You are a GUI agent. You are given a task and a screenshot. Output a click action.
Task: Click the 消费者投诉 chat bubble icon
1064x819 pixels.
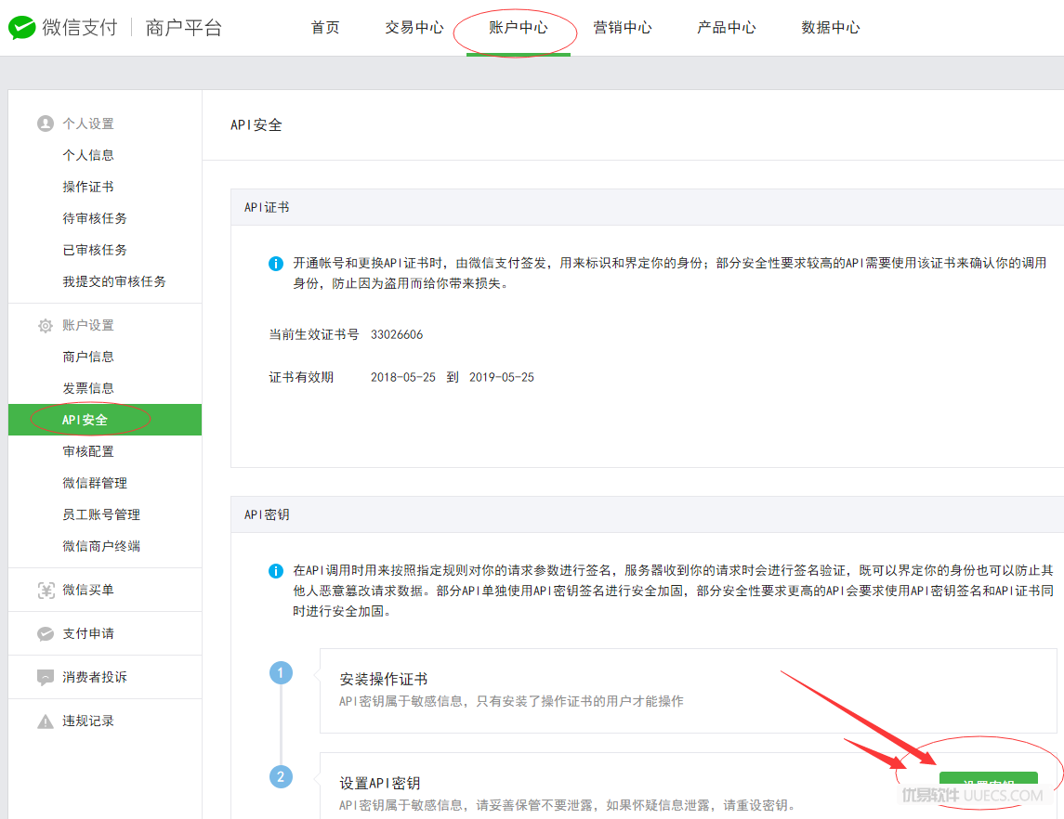click(x=46, y=677)
